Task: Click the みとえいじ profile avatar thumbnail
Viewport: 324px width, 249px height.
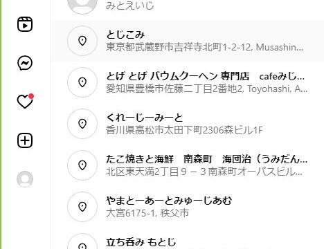Action: [x=82, y=7]
